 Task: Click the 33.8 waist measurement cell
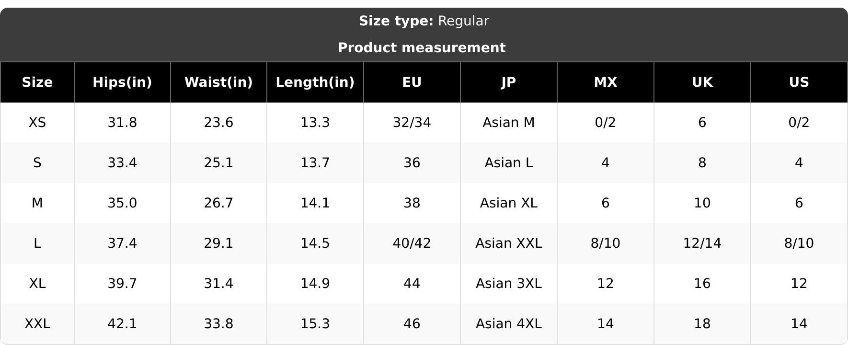[x=218, y=324]
